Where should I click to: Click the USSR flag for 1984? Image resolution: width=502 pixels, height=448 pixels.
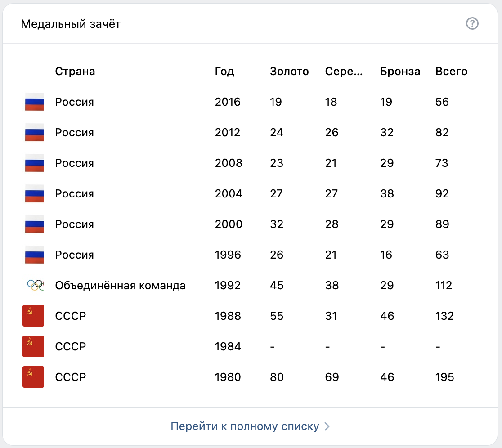33,346
